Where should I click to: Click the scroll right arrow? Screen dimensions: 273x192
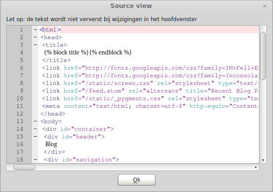256,167
